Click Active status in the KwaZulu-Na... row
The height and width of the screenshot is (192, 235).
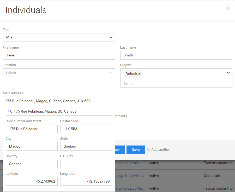click(154, 188)
